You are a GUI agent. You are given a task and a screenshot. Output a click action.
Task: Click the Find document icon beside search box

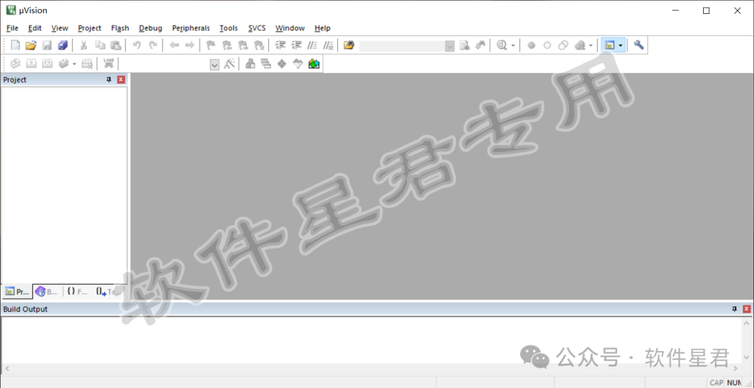click(x=464, y=45)
